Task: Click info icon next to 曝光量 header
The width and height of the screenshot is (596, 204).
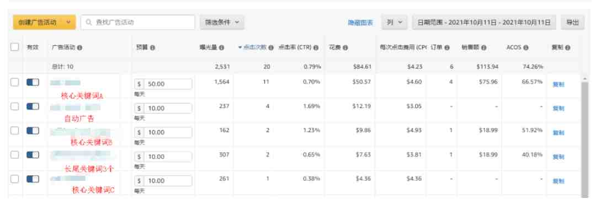Action: tap(221, 48)
